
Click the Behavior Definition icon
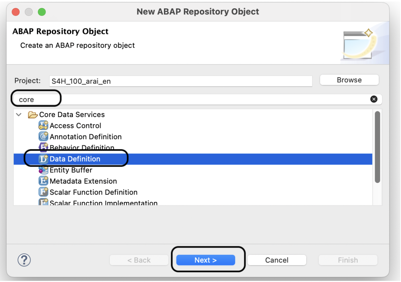coord(43,148)
